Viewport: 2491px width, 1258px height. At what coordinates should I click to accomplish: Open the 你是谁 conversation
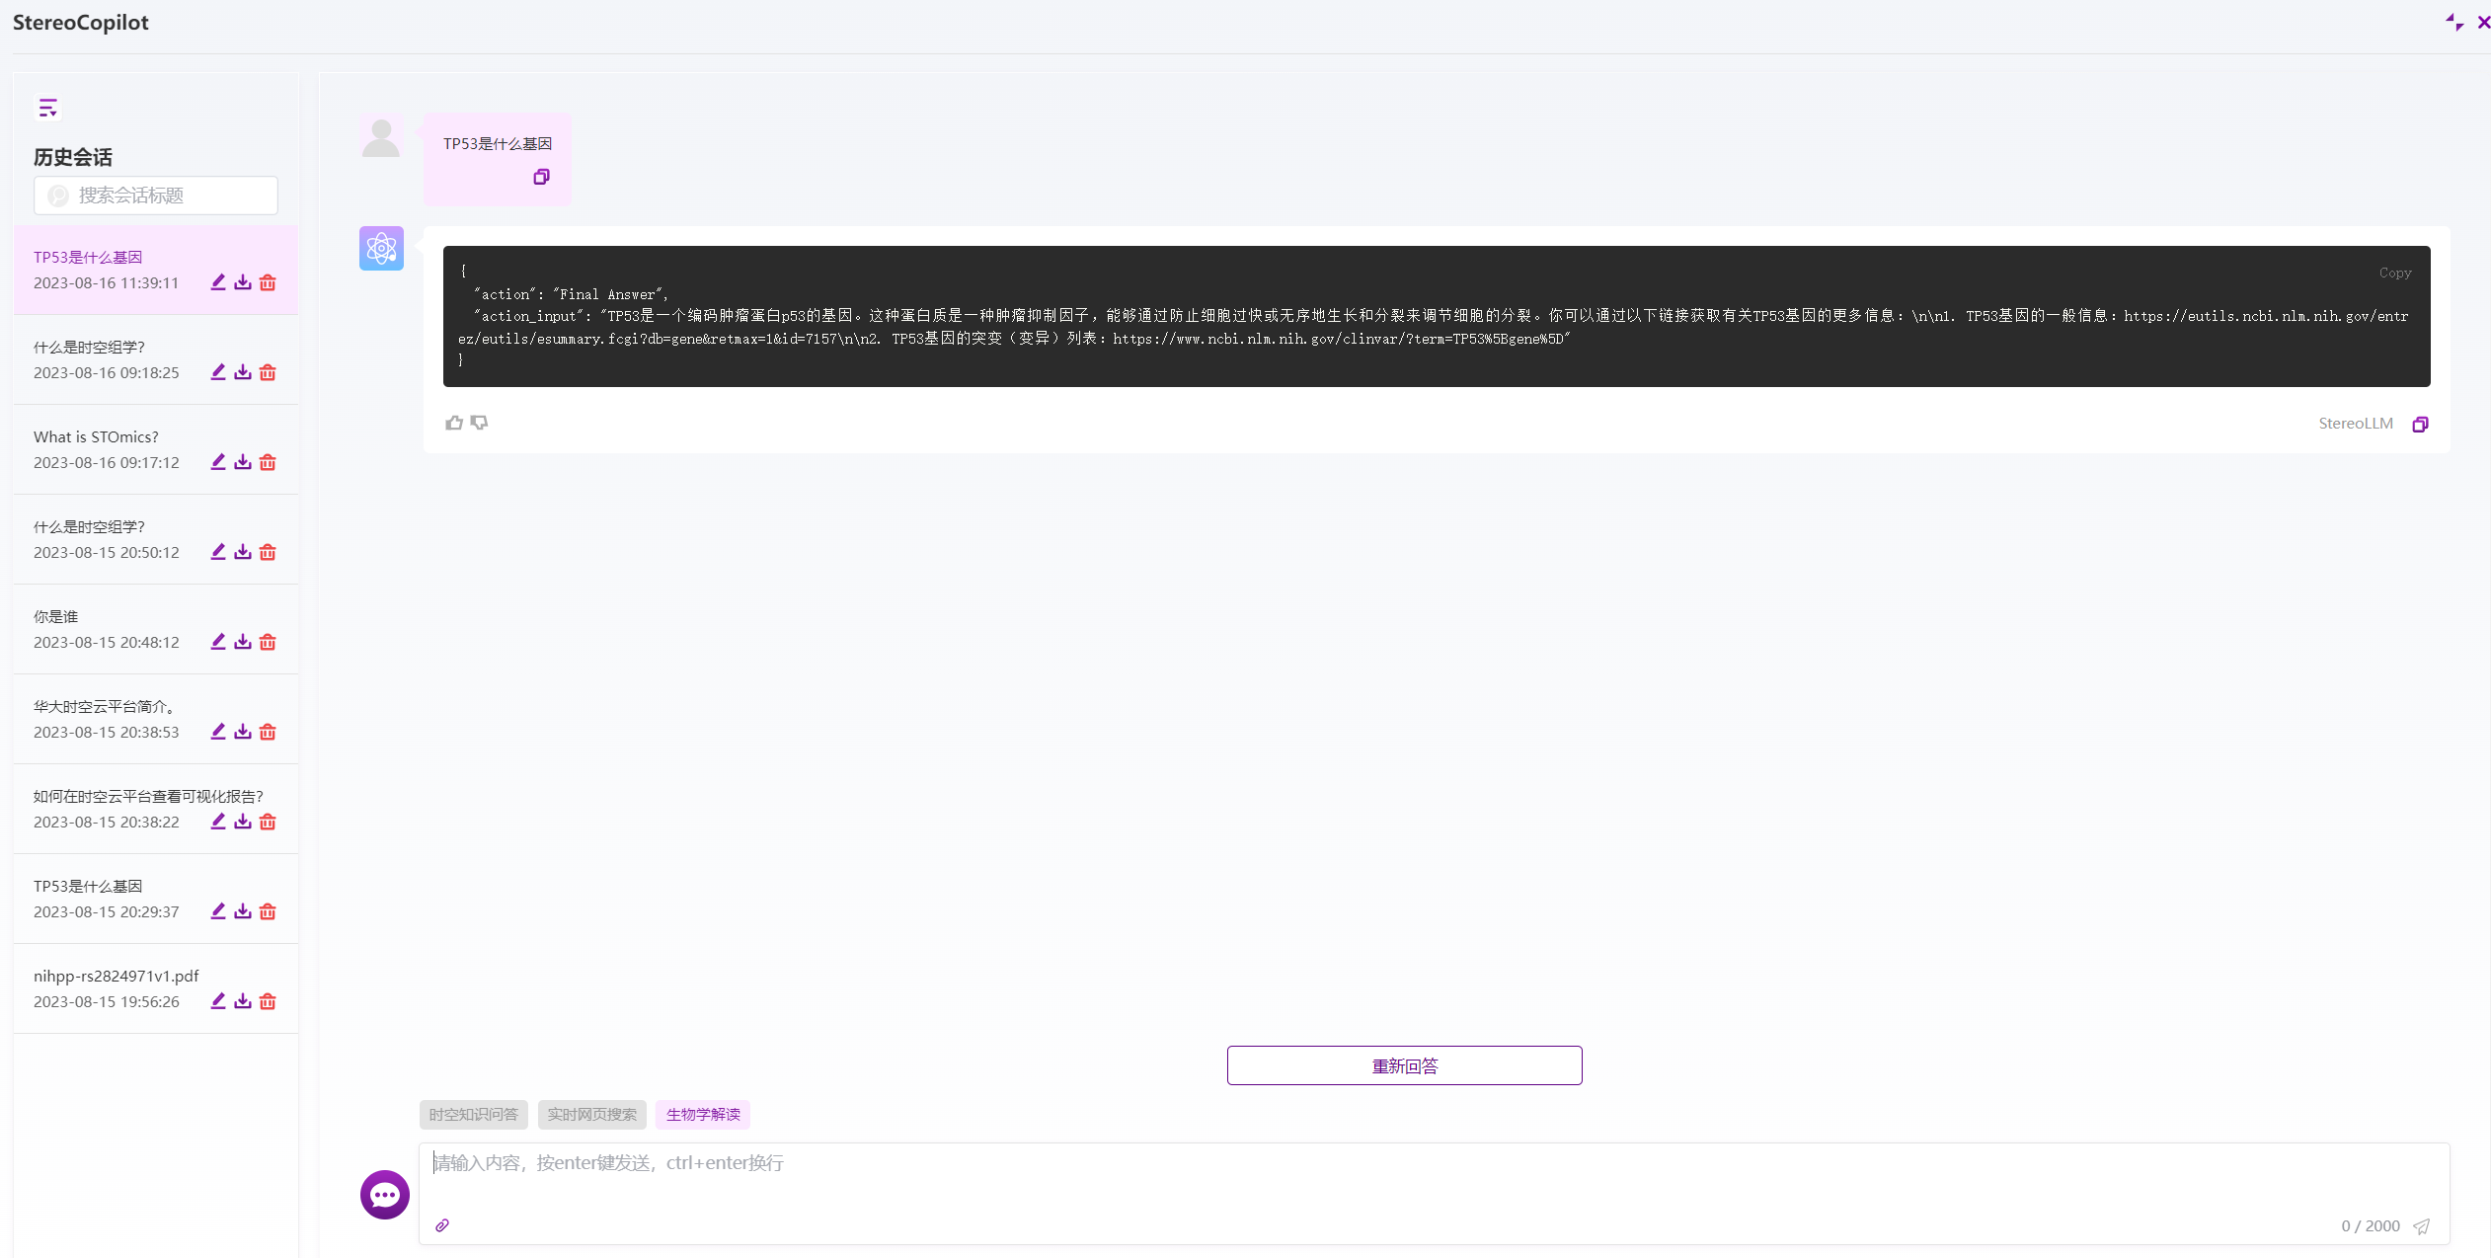click(156, 629)
